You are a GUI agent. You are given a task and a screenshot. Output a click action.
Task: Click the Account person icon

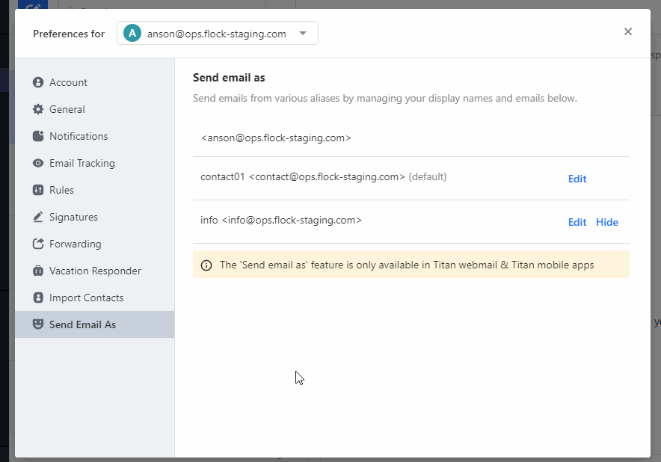38,82
